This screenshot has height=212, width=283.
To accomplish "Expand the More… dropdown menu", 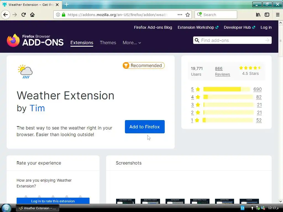I will [x=132, y=43].
